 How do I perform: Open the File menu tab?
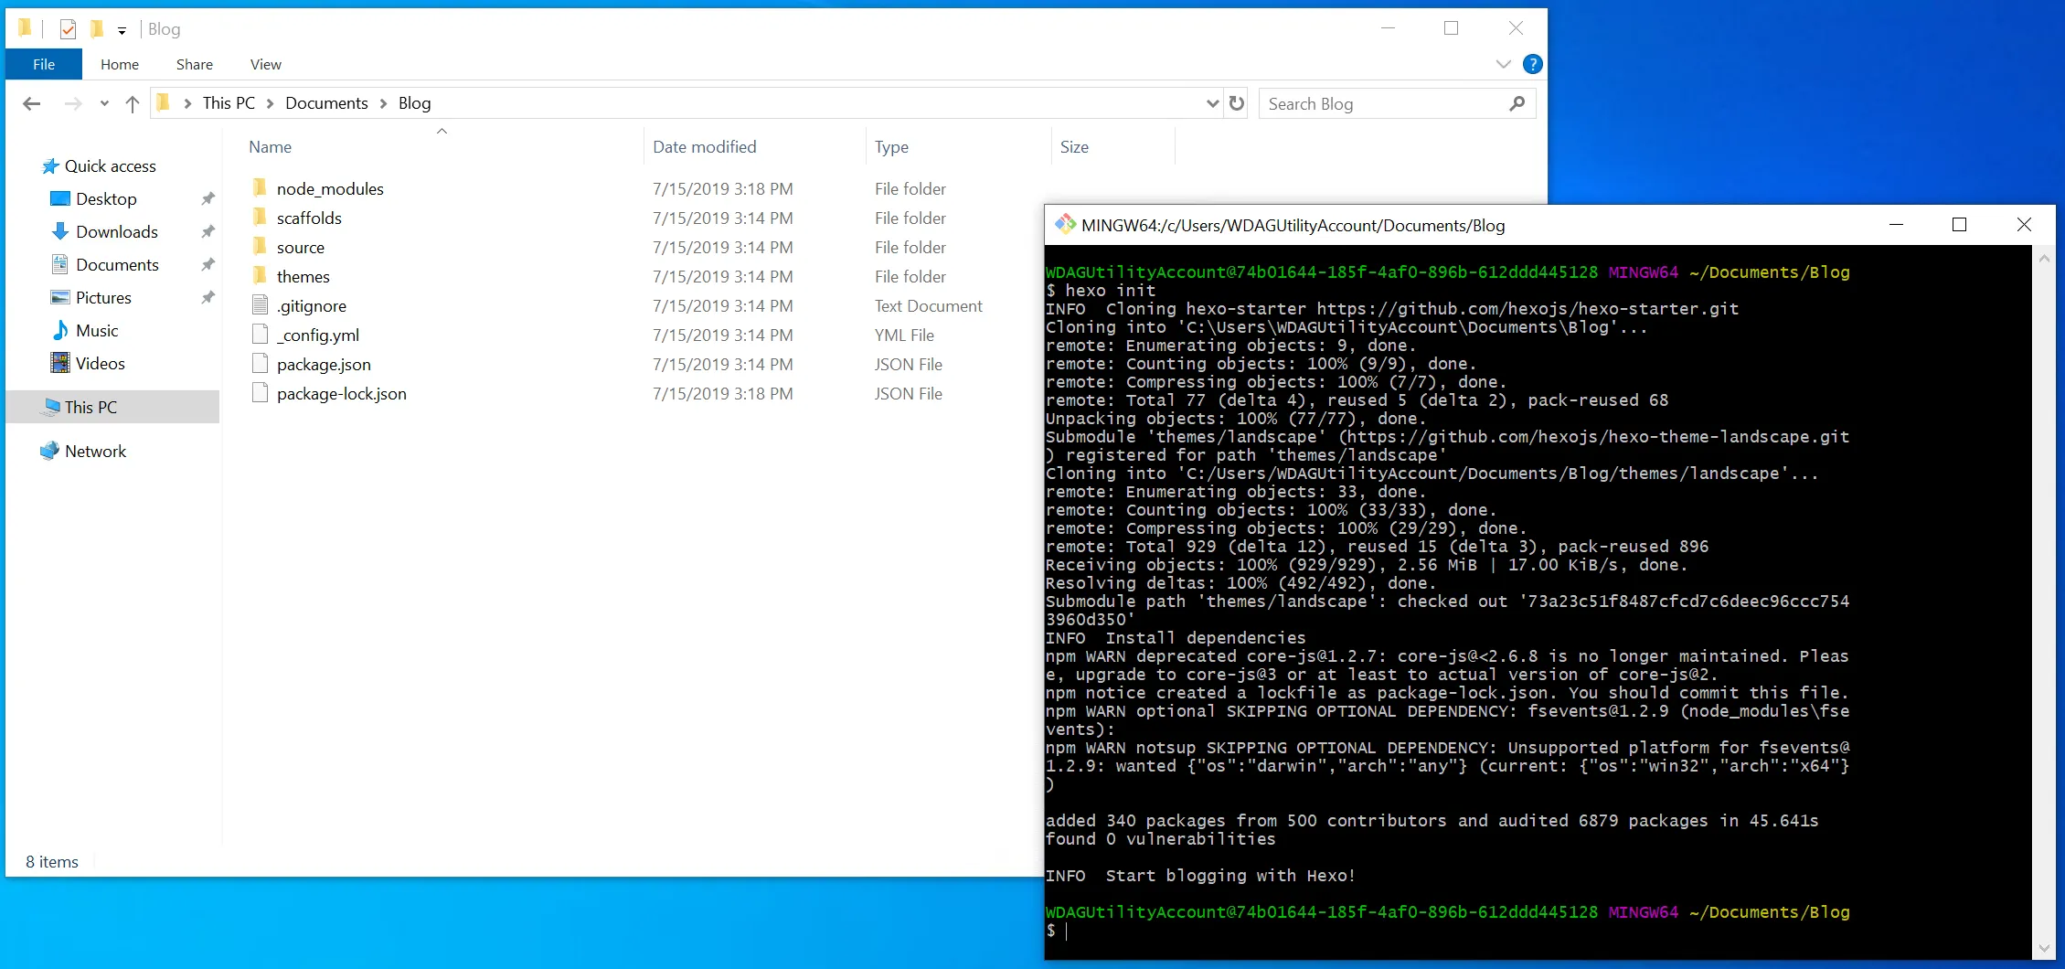click(x=44, y=64)
